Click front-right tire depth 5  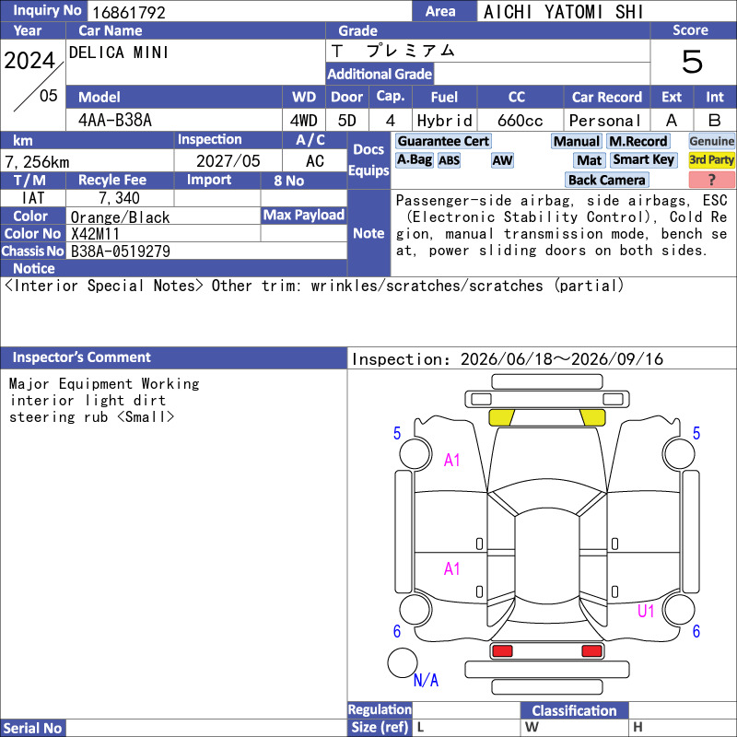click(696, 433)
